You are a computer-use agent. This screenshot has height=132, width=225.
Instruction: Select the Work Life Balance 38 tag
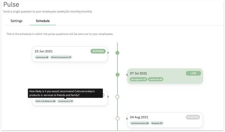45,101
